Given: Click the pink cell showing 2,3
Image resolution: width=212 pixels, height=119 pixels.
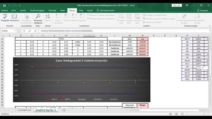Looking at the screenshot, I should (x=142, y=39).
